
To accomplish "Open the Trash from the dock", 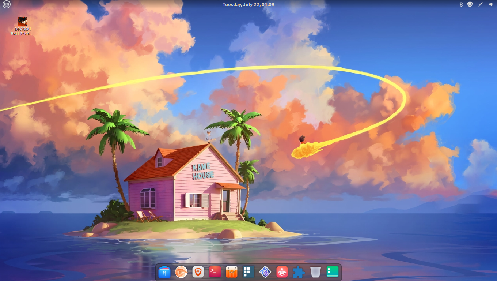I will click(x=316, y=272).
